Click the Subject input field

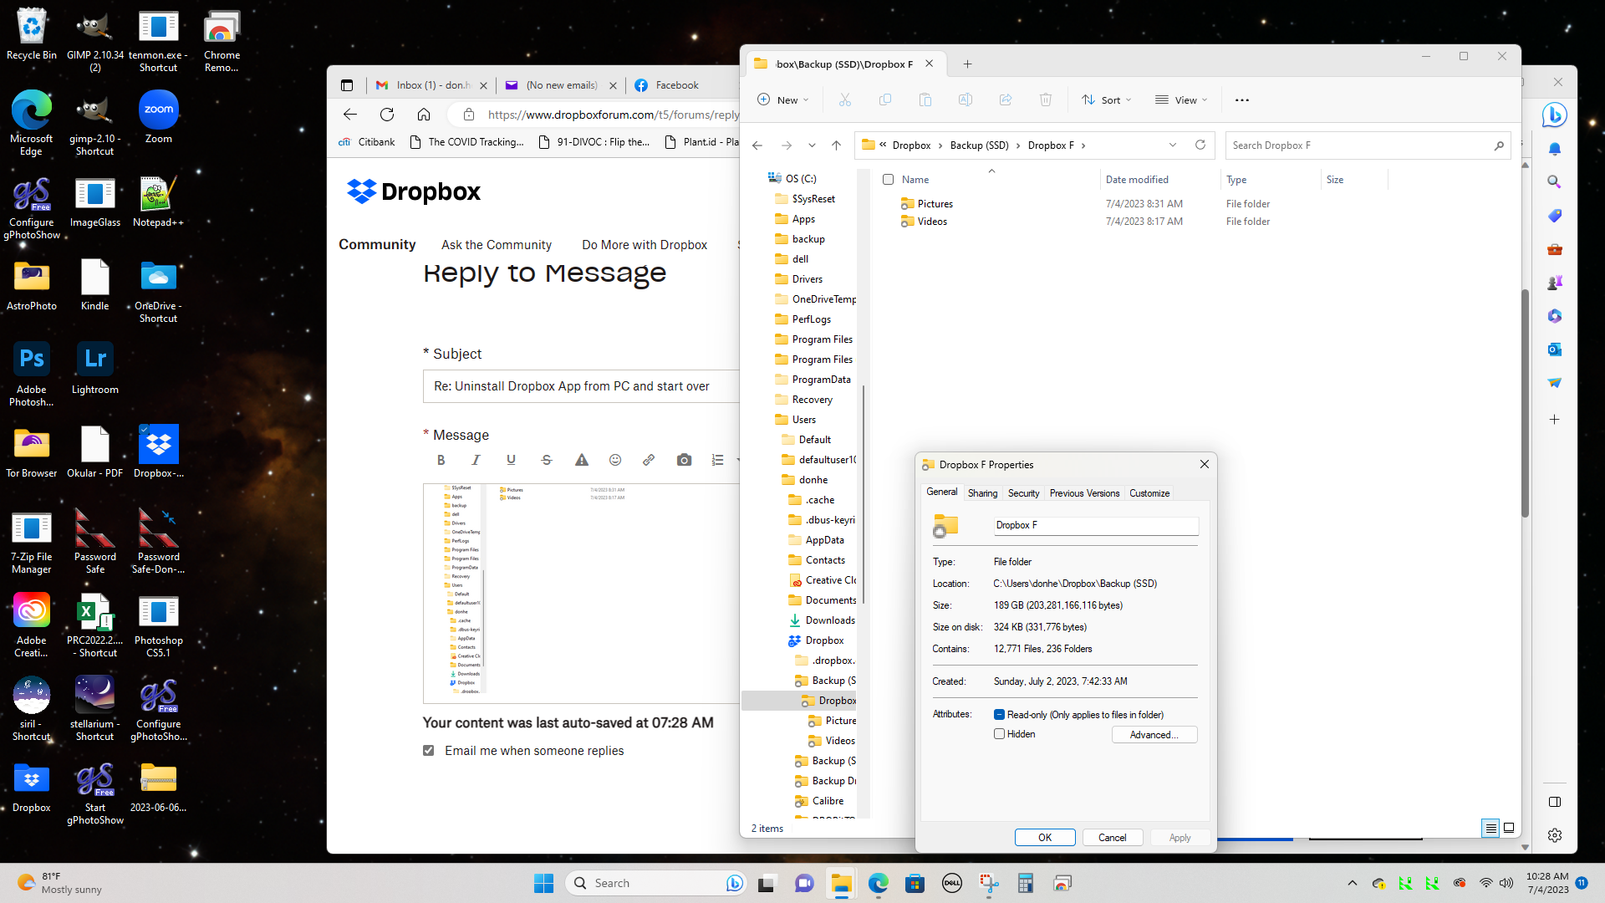tap(582, 386)
